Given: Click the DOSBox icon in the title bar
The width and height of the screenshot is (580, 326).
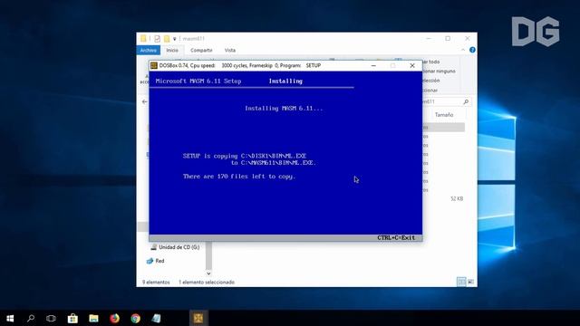Looking at the screenshot, I should pyautogui.click(x=154, y=65).
